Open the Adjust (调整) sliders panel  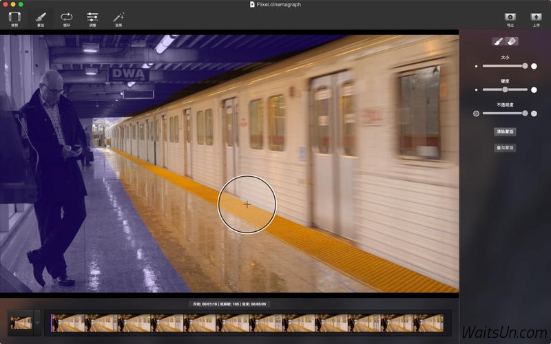click(x=92, y=19)
